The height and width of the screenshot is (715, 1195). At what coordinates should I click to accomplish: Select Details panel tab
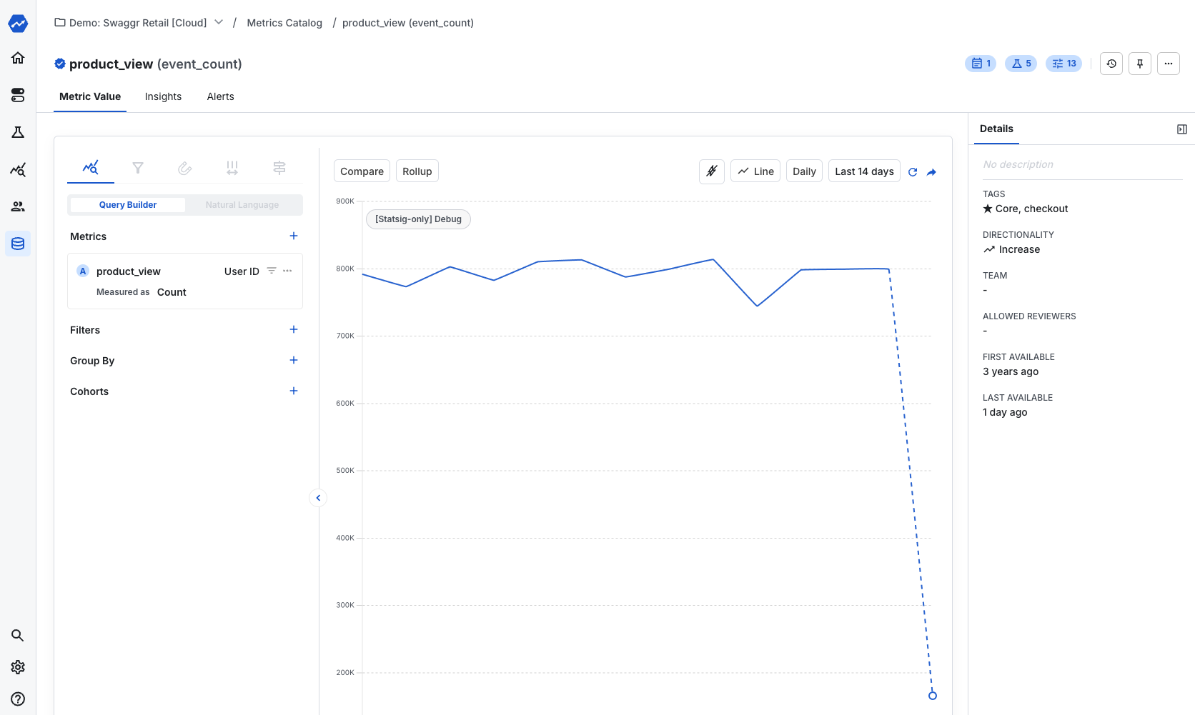(x=996, y=129)
